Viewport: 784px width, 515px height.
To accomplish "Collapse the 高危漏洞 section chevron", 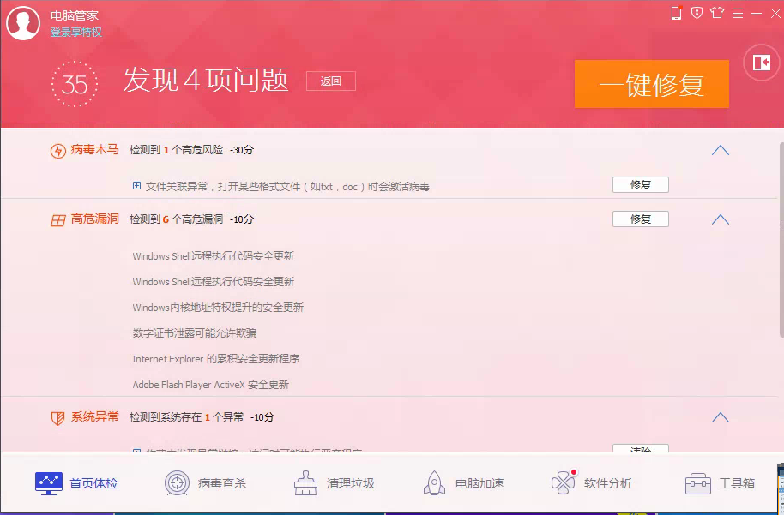I will click(x=720, y=219).
